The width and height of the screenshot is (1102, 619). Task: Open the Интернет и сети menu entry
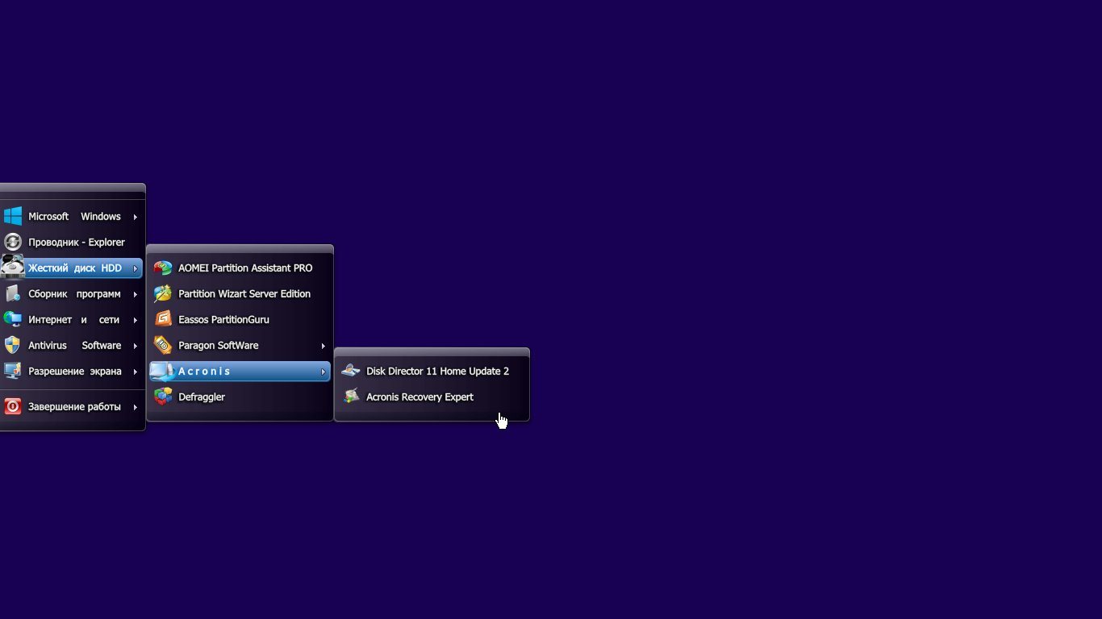(71, 319)
